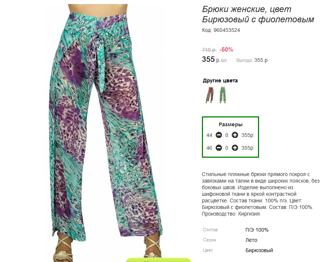This screenshot has height=262, width=321.
Task: Click the Другие цвета heading
Action: 220,81
